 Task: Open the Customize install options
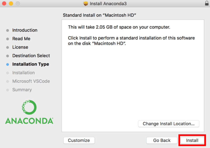[79, 140]
